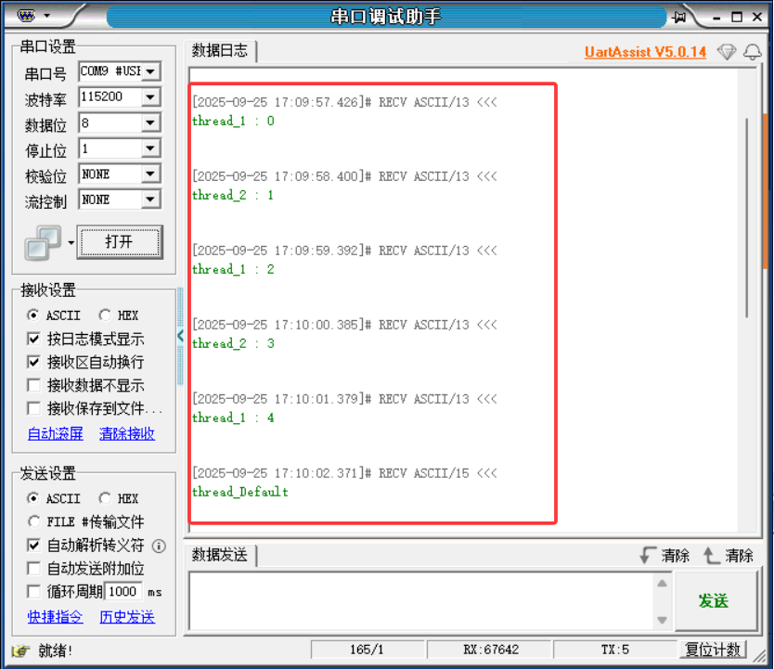Click the green 发送 send button
Image resolution: width=774 pixels, height=669 pixels.
tap(715, 601)
